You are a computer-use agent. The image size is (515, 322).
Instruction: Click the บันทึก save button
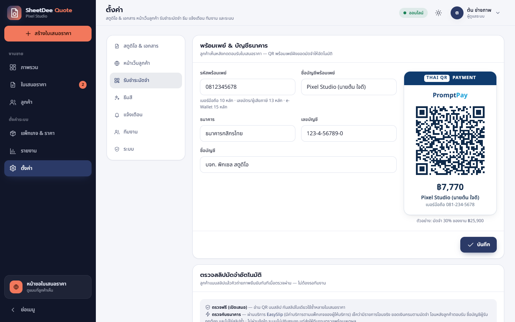pyautogui.click(x=479, y=245)
